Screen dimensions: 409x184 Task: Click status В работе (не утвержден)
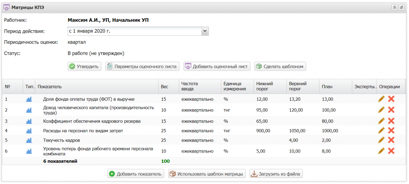[96, 54]
